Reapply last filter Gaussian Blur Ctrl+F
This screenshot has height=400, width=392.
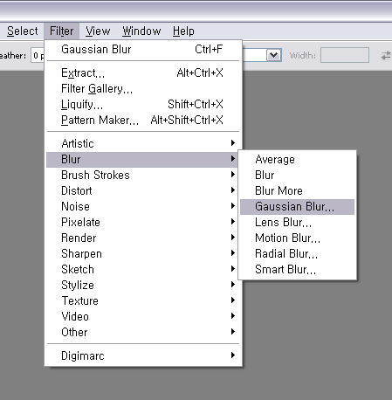pos(143,50)
